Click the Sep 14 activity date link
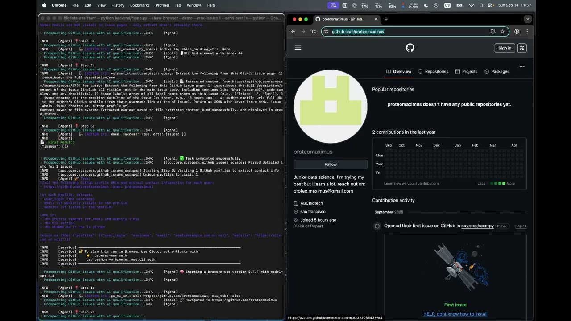This screenshot has width=571, height=321. (521, 226)
